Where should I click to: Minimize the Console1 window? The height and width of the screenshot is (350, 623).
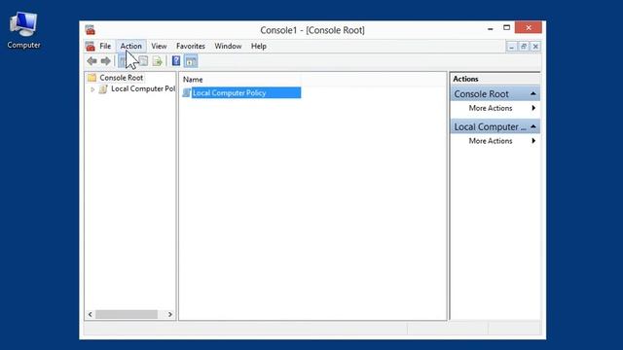[491, 28]
